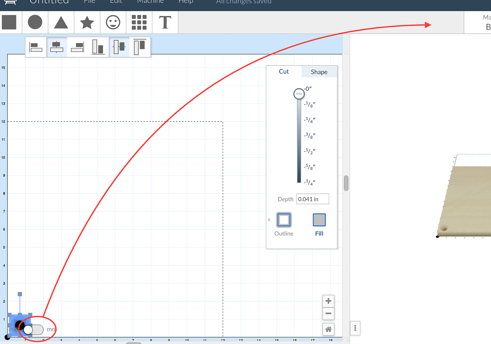
Task: Select the Text tool
Action: pyautogui.click(x=165, y=22)
